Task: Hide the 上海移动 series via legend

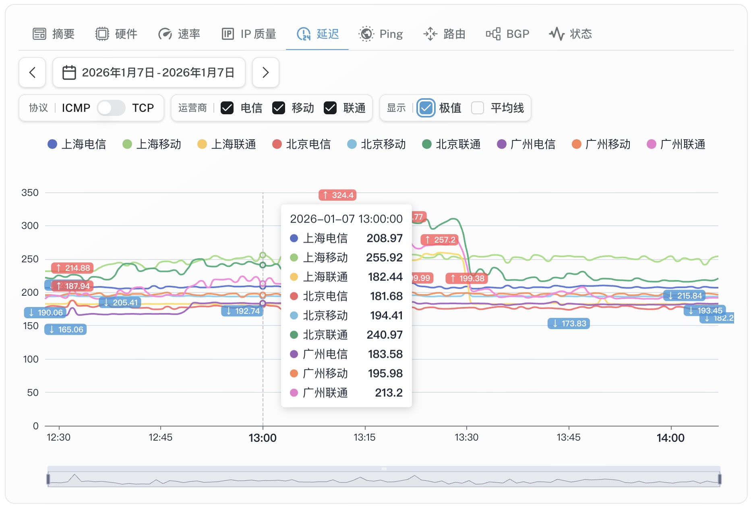Action: pyautogui.click(x=152, y=144)
